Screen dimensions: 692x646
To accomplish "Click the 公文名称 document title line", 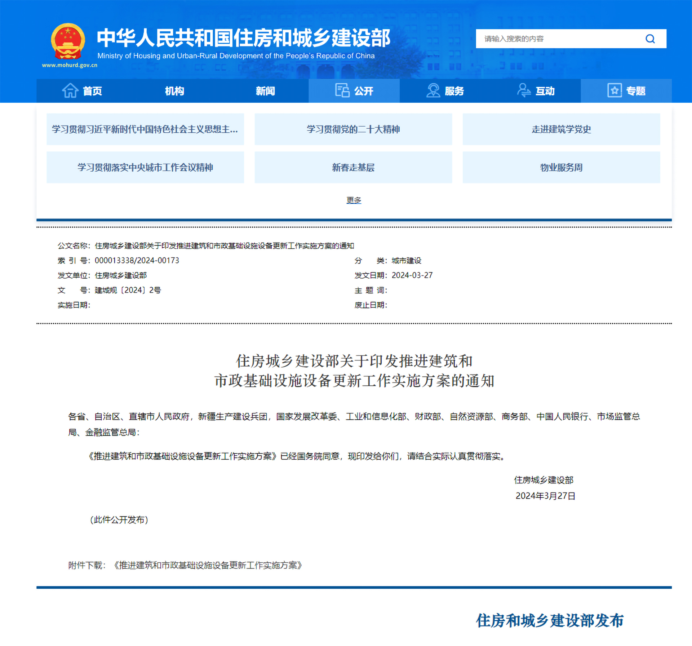I will pos(206,245).
